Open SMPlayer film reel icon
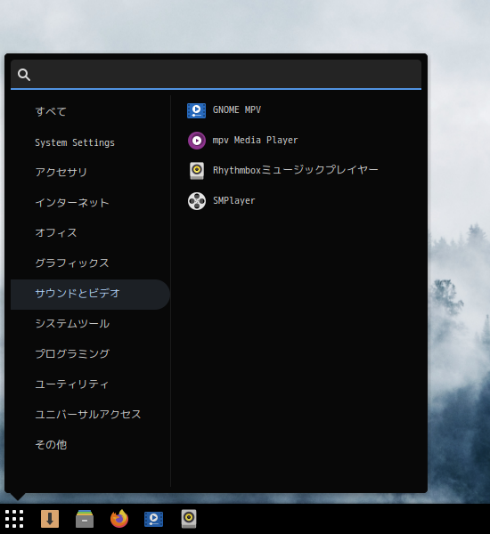The height and width of the screenshot is (534, 490). point(196,201)
